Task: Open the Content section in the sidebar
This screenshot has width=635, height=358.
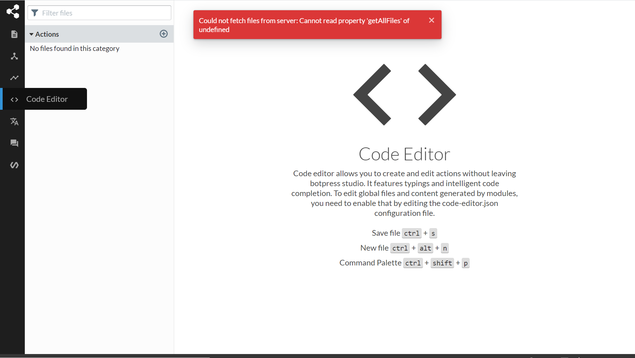Action: coord(14,34)
